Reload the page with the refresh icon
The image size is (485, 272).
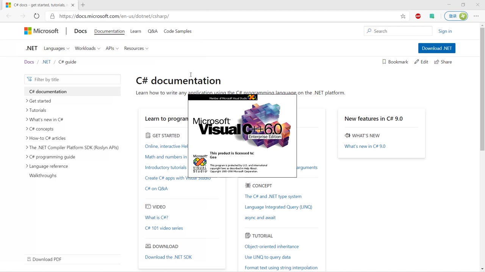[x=36, y=16]
